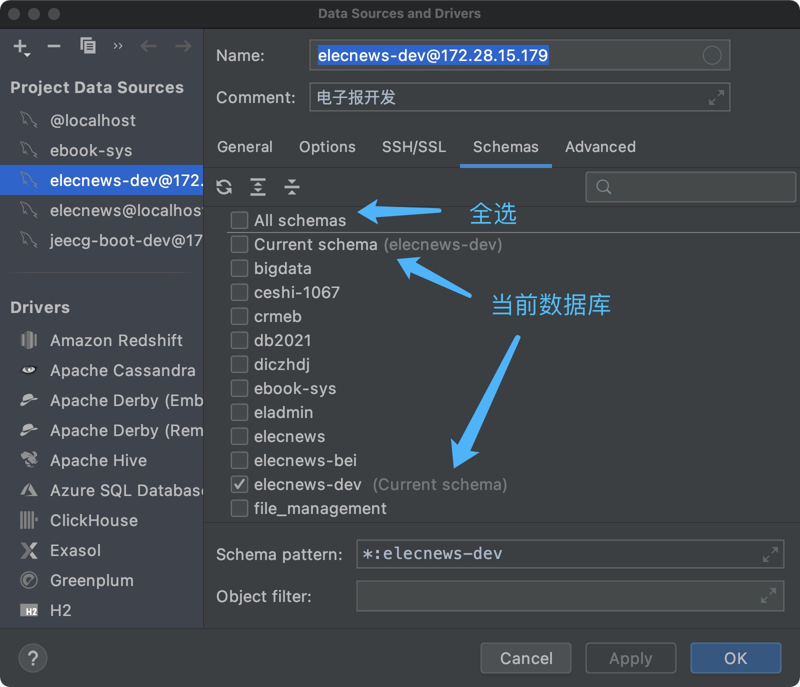Check the elecnews-bei schema
Viewport: 800px width, 687px height.
coord(239,460)
